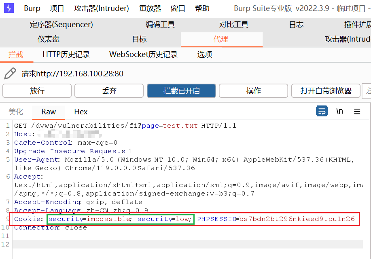This screenshot has width=371, height=259.
Task: Click the Cache-Control header line
Action: (x=66, y=143)
